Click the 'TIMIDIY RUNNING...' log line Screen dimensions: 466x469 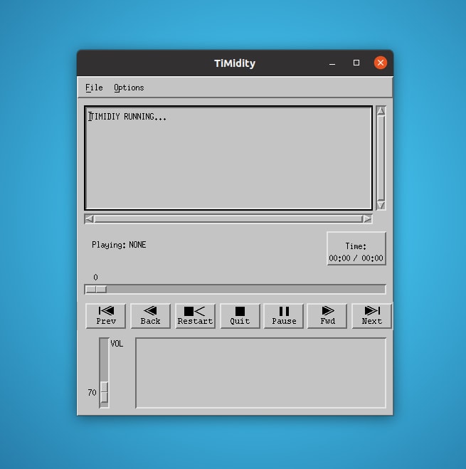pyautogui.click(x=127, y=117)
